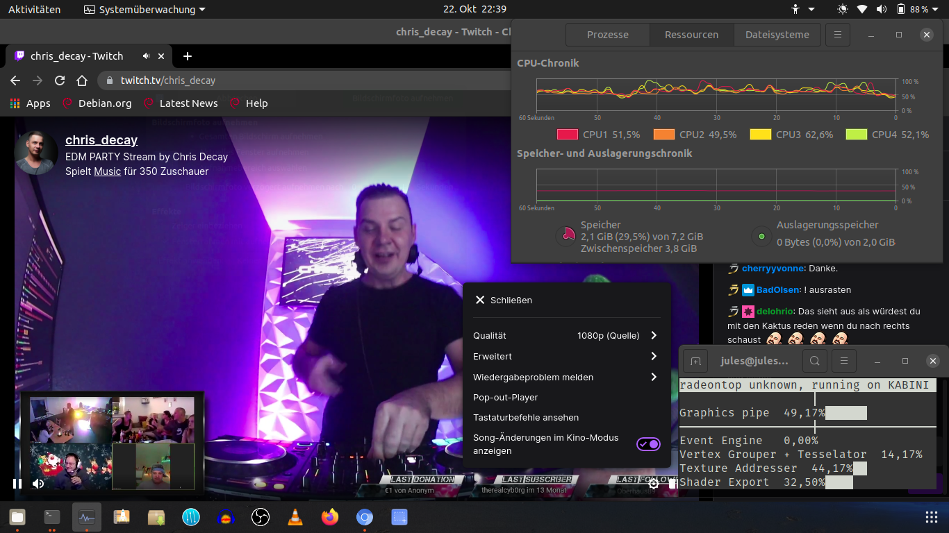Open the battery 88 % system menu
The width and height of the screenshot is (949, 533).
[x=917, y=10]
